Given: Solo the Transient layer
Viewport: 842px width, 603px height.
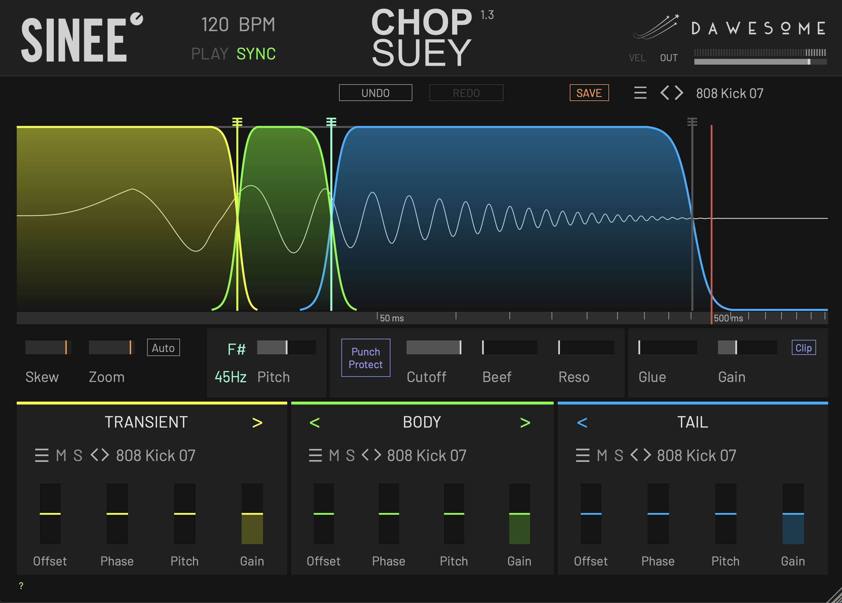Looking at the screenshot, I should [78, 455].
